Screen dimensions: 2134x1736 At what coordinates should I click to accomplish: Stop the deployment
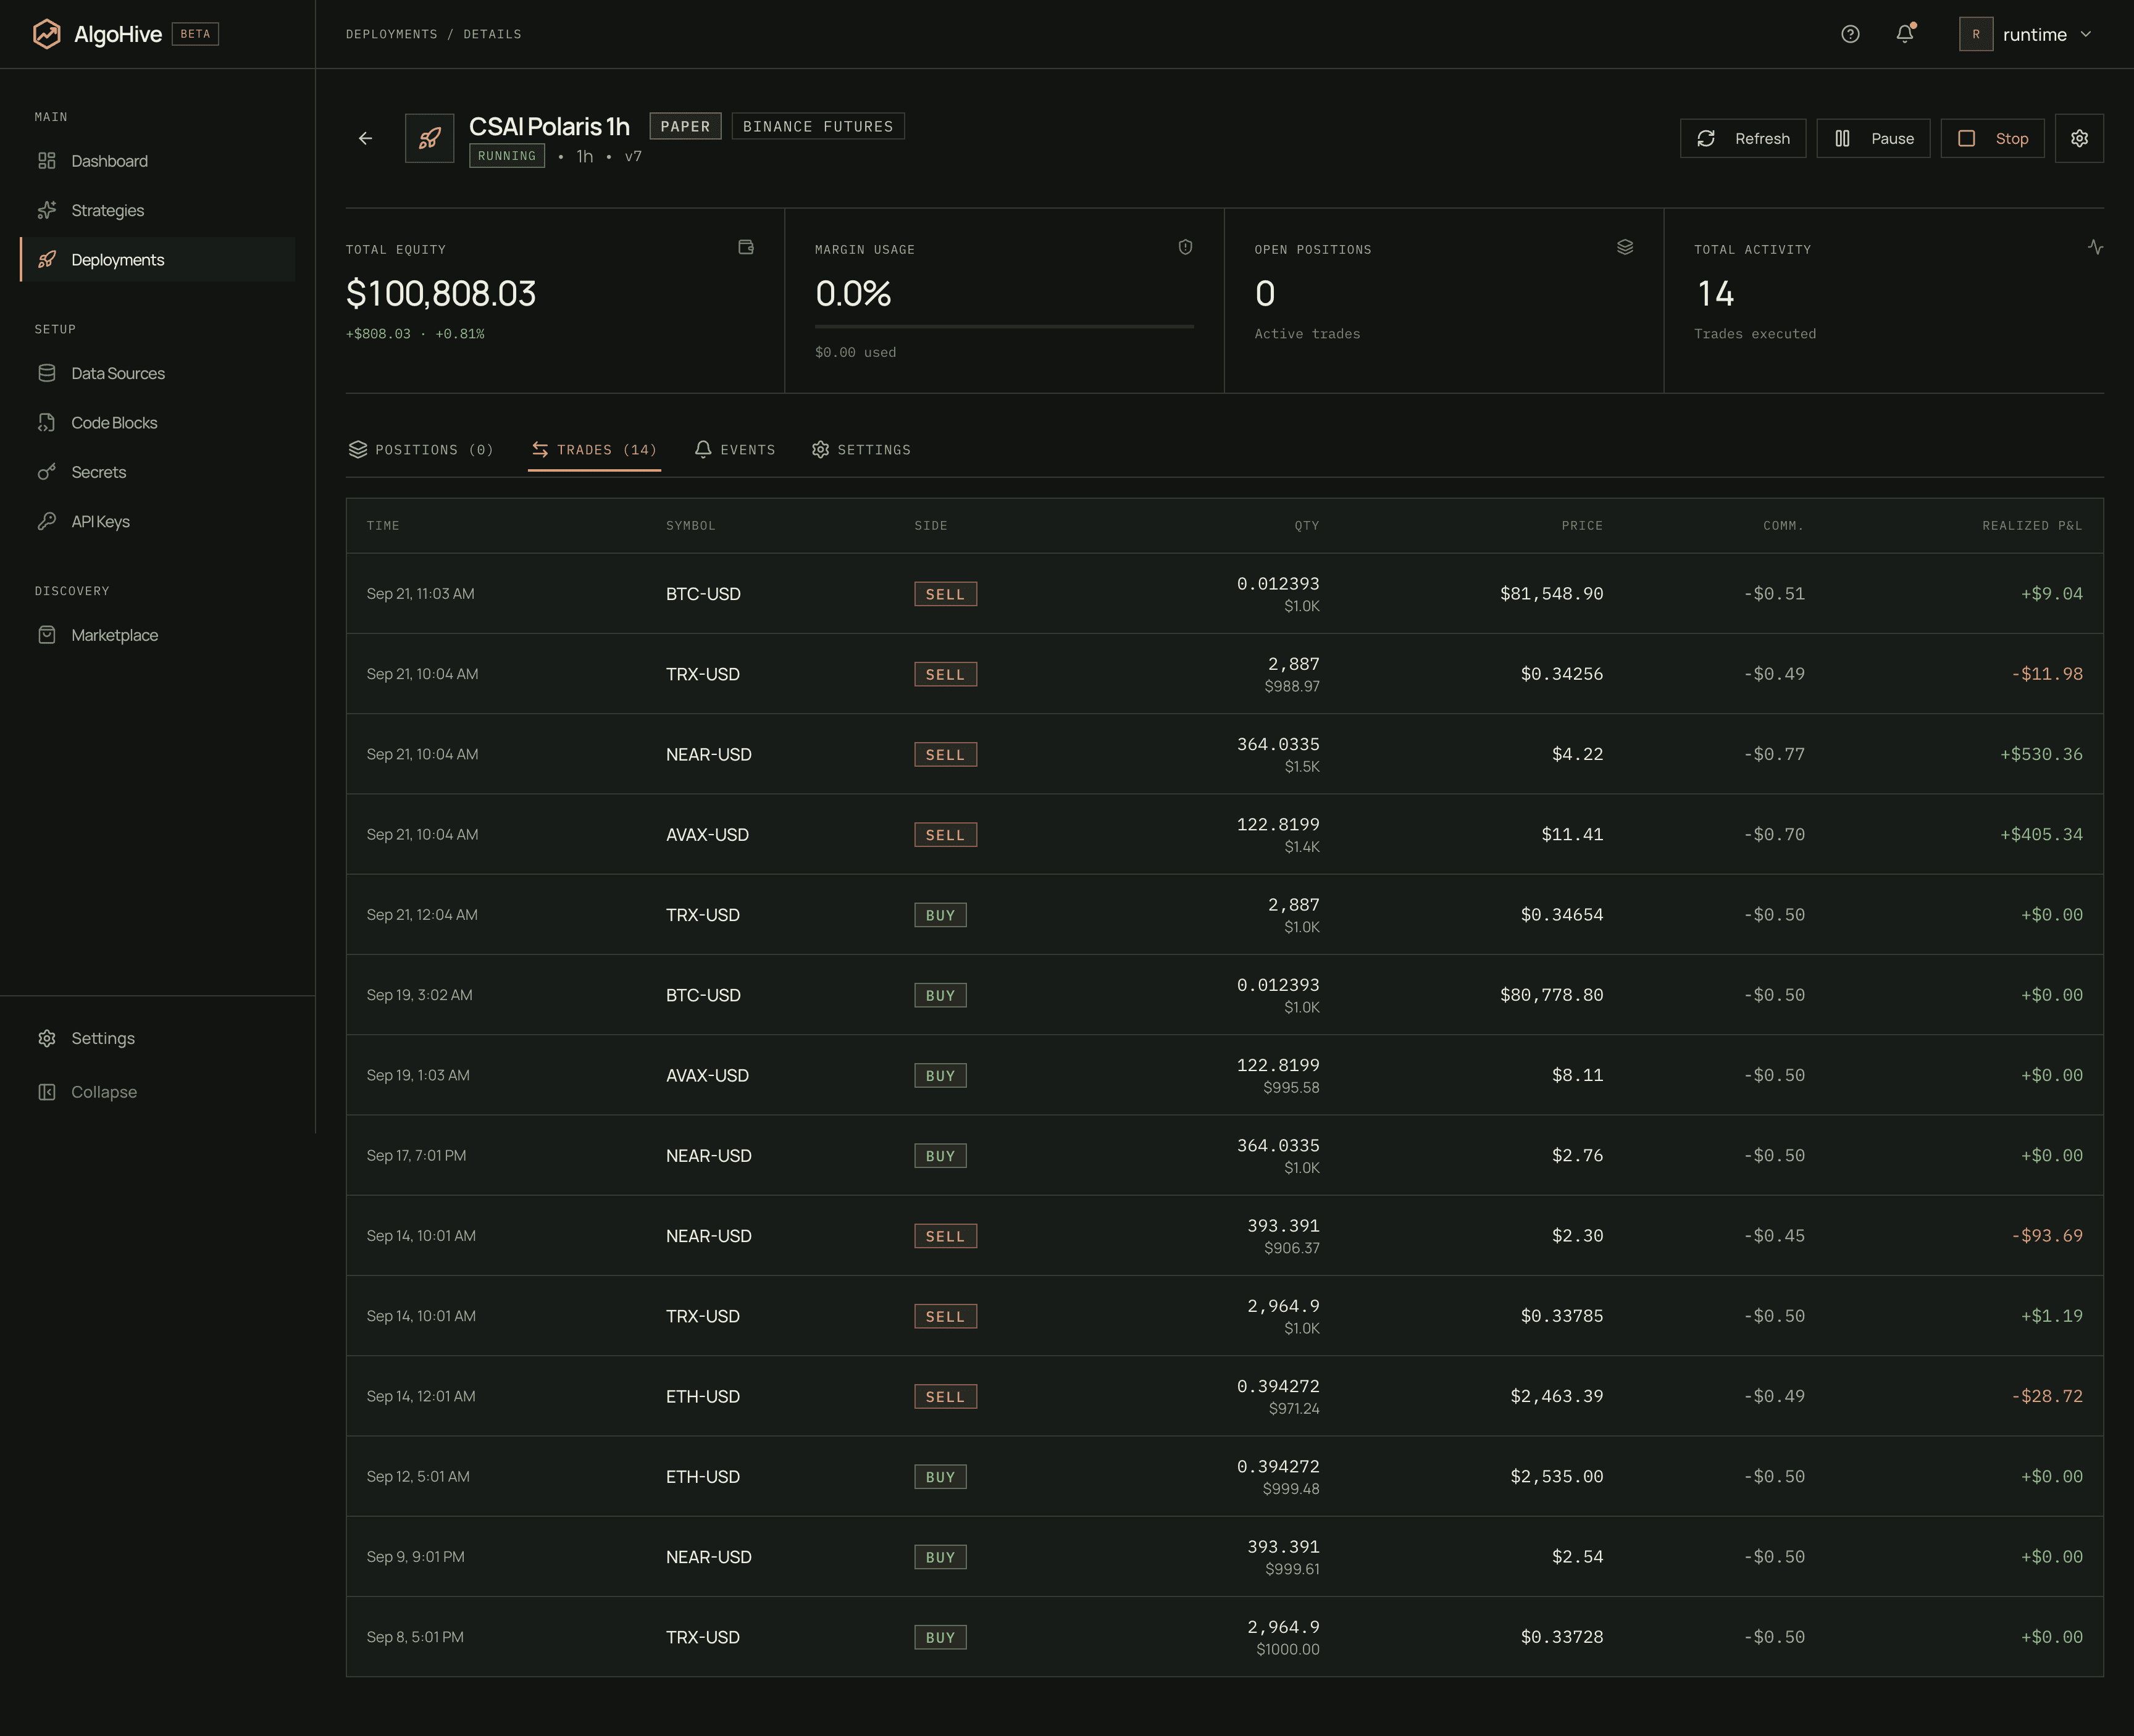[x=1992, y=138]
